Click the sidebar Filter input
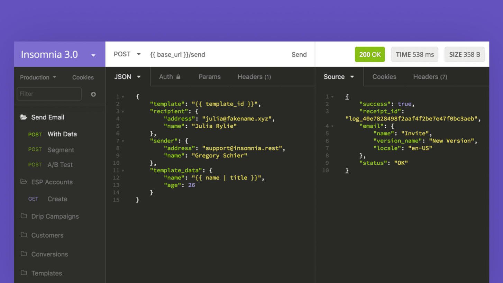The height and width of the screenshot is (283, 503). [x=49, y=94]
